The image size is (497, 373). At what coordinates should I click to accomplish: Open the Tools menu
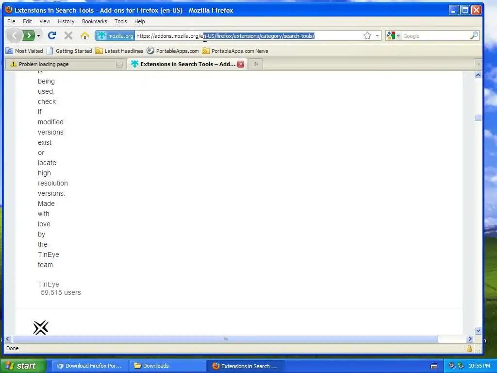120,21
